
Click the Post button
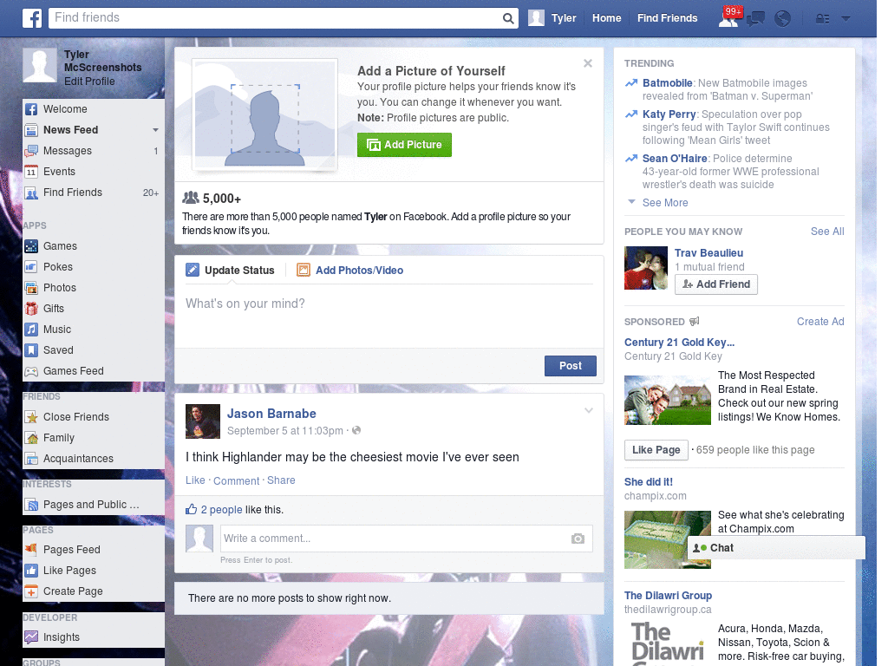coord(571,366)
